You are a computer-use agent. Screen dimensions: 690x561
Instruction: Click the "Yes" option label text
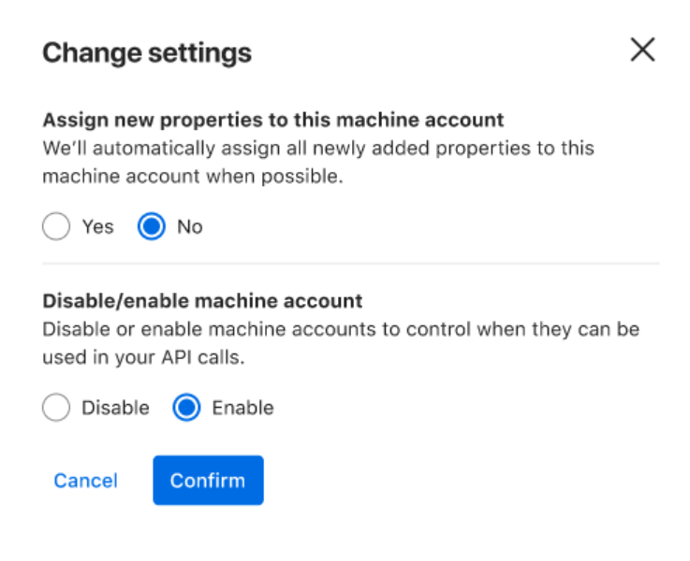97,227
